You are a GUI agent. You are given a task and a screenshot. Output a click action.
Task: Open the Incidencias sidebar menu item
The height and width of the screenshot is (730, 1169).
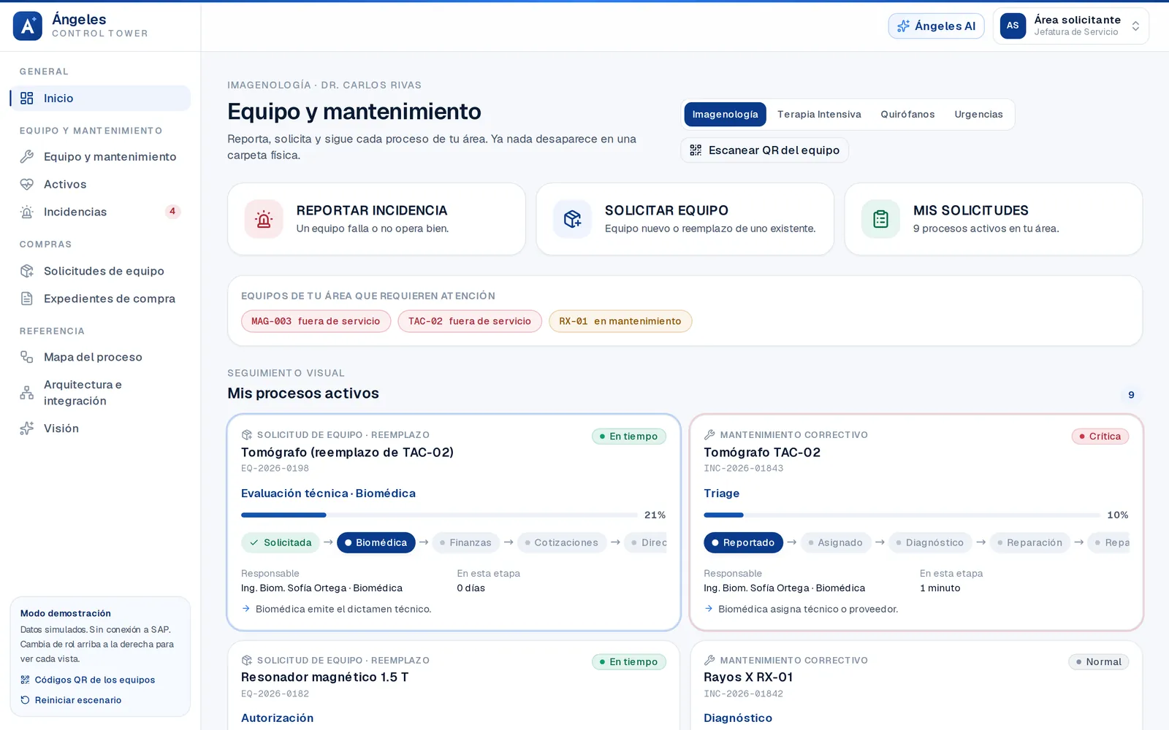pyautogui.click(x=100, y=212)
